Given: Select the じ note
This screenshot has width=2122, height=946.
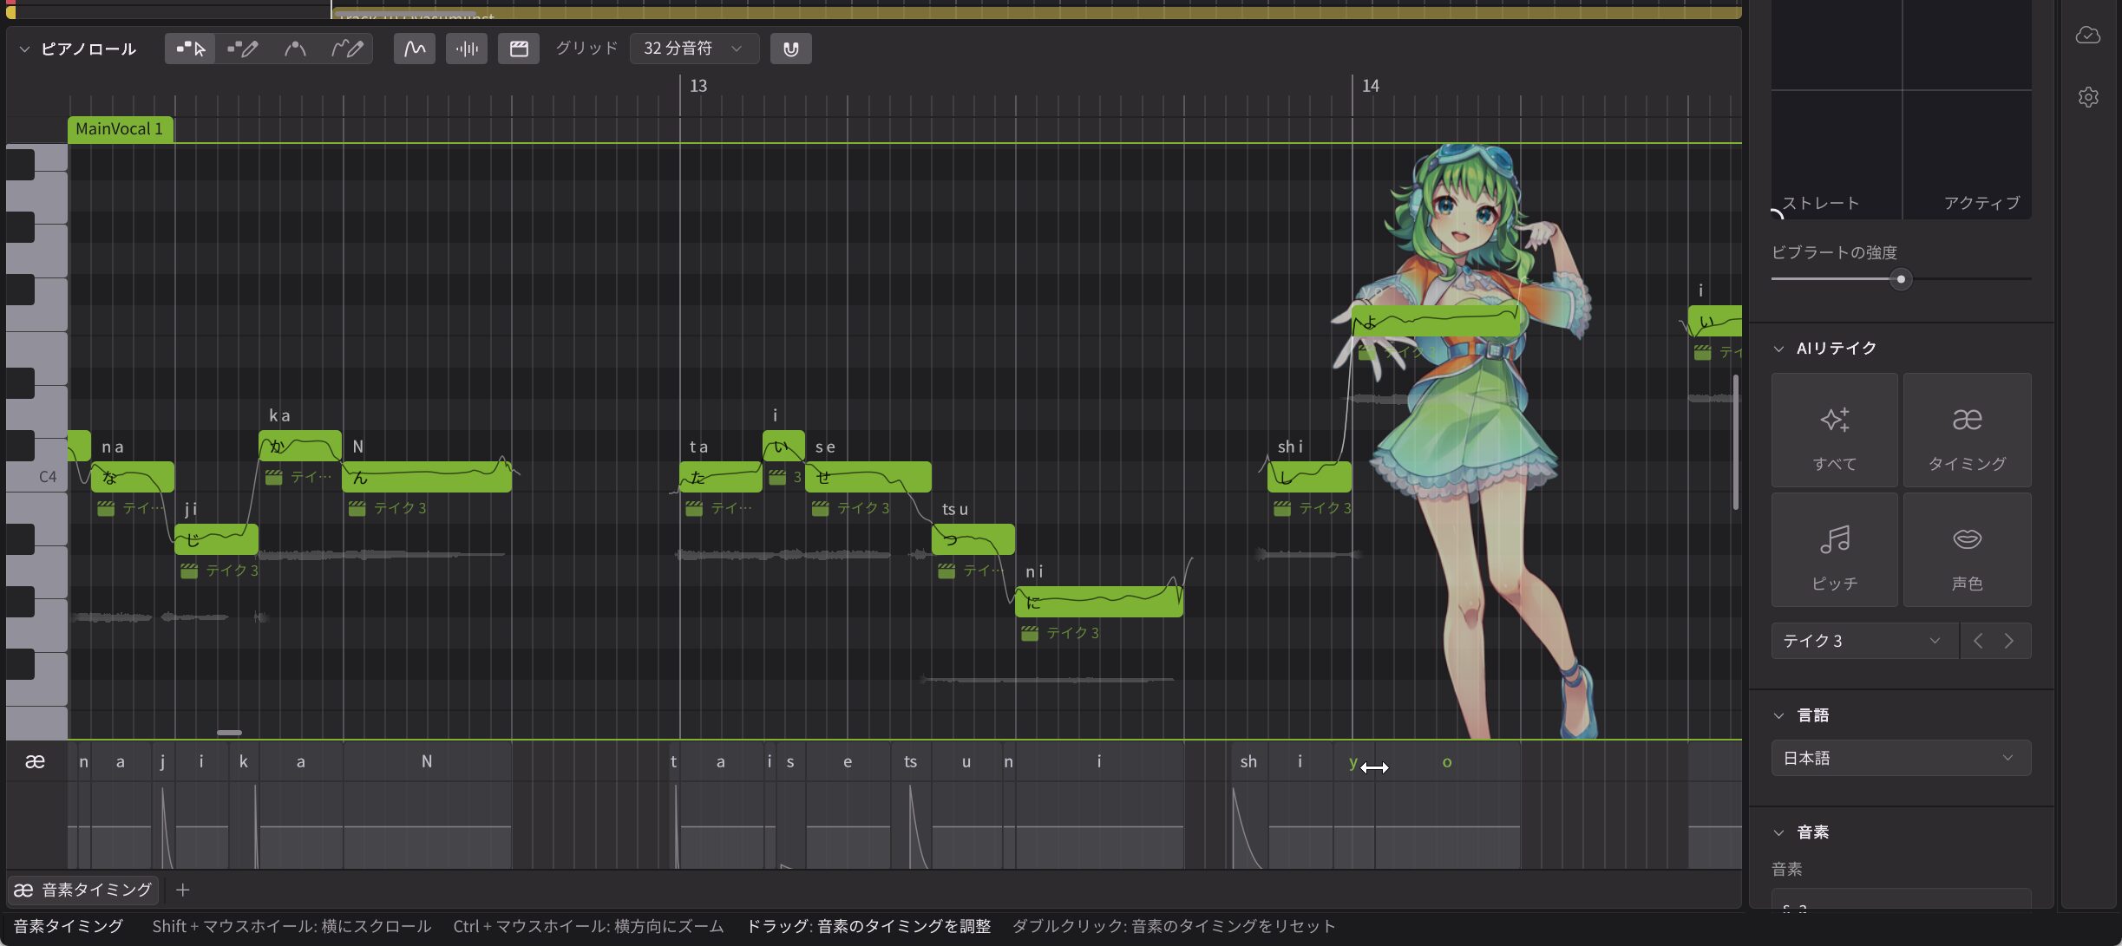Looking at the screenshot, I should tap(216, 539).
